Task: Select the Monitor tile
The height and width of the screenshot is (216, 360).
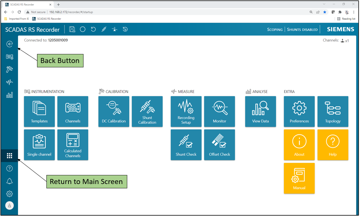Action: pyautogui.click(x=219, y=111)
